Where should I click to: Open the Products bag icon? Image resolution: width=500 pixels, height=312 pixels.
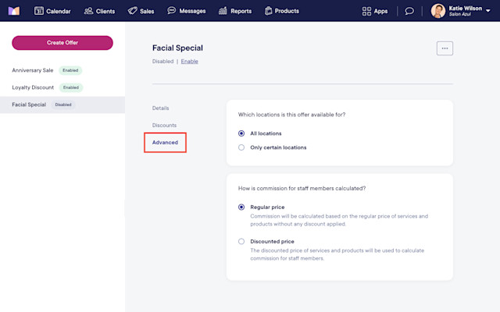point(269,11)
